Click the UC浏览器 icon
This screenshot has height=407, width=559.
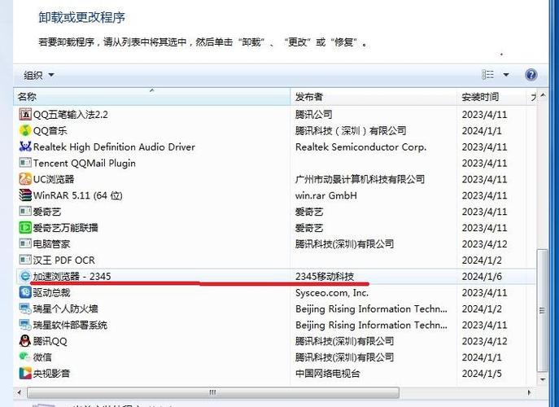[25, 179]
